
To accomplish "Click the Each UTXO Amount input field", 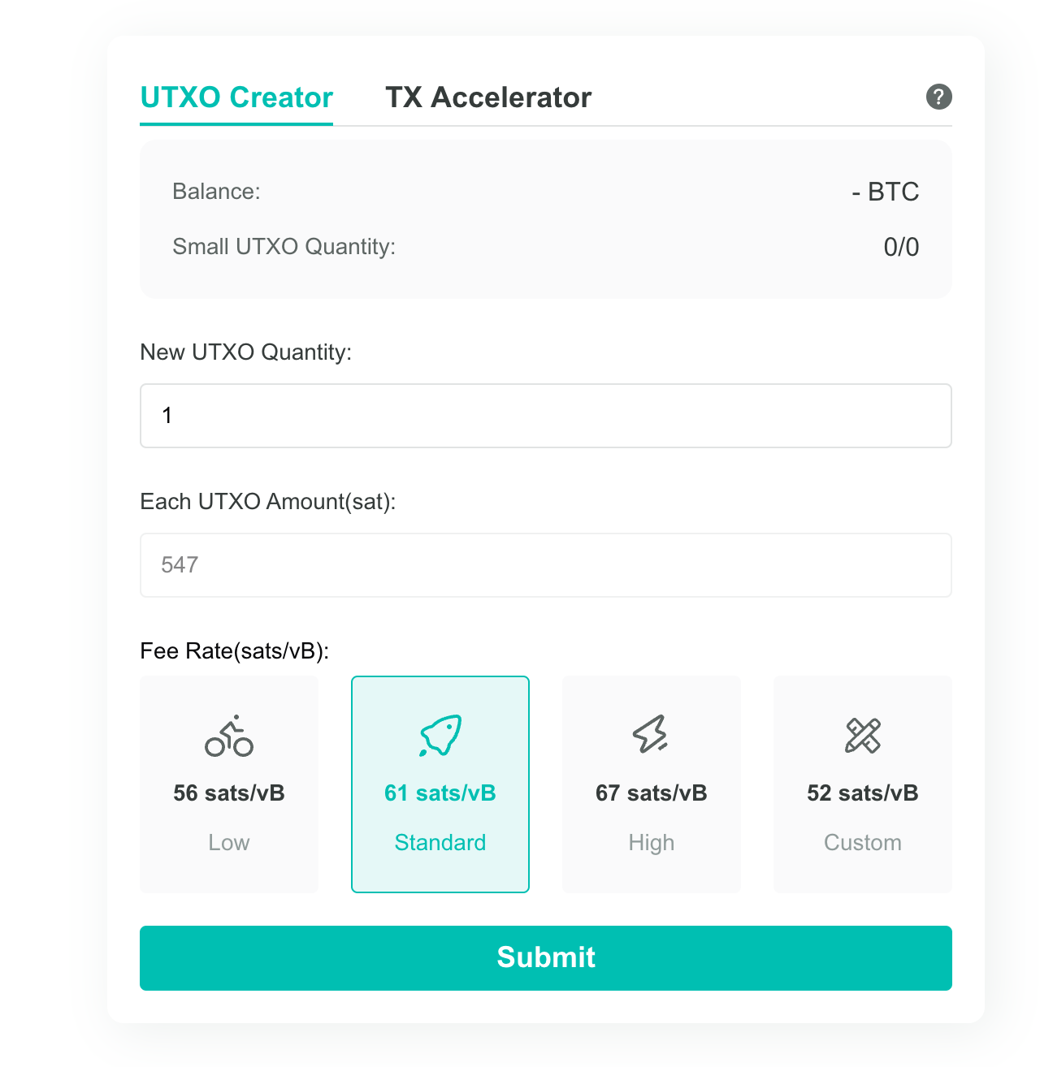I will (x=545, y=565).
